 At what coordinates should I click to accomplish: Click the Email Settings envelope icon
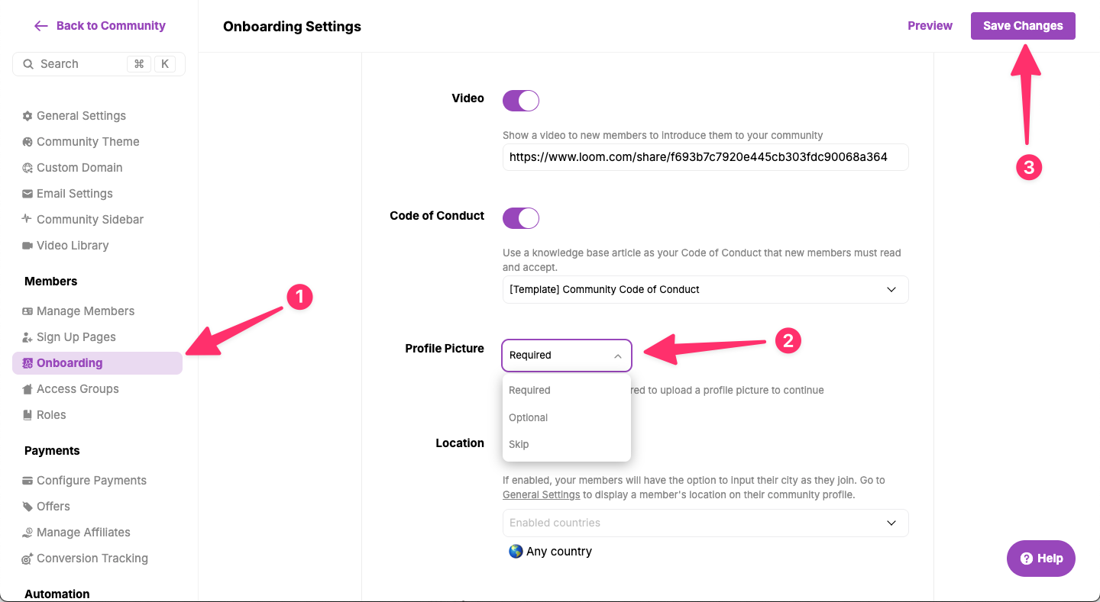[27, 194]
